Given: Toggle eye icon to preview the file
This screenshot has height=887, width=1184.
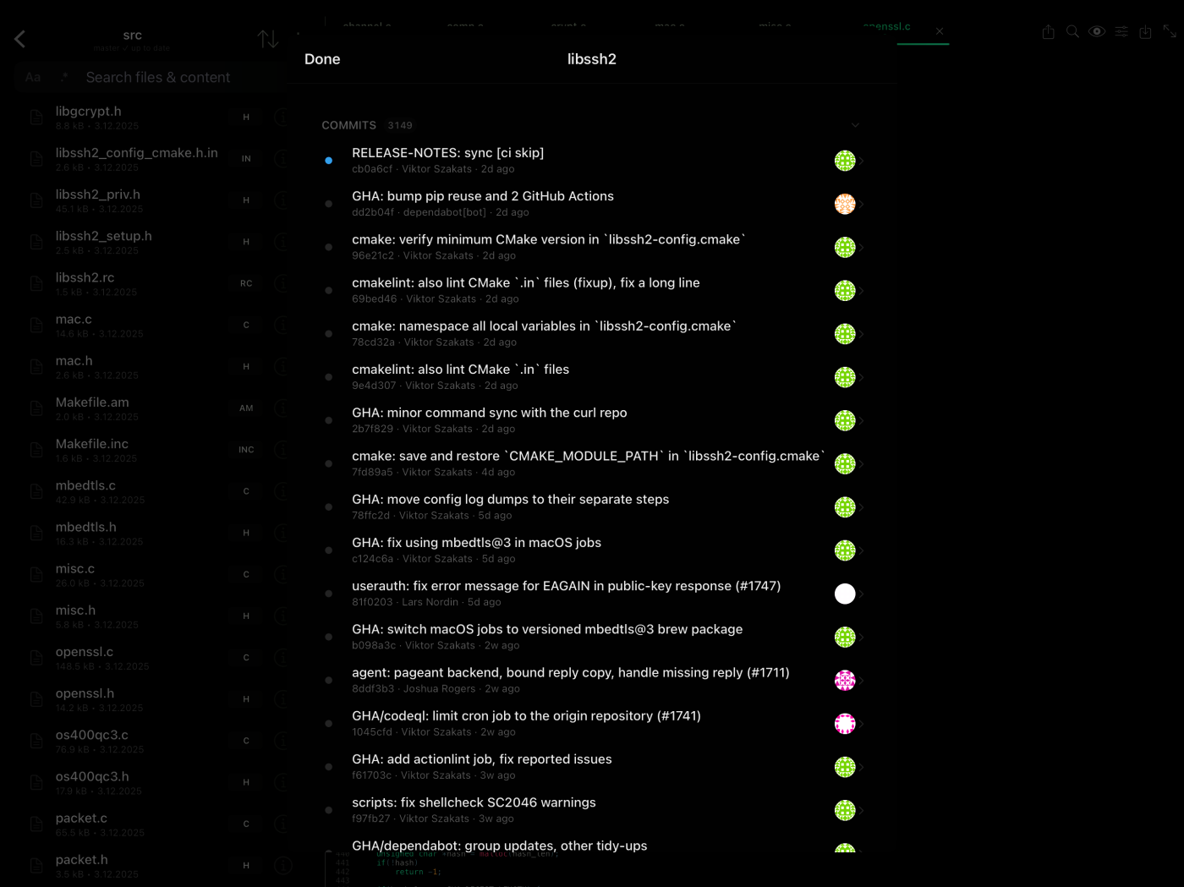Looking at the screenshot, I should pos(1097,30).
